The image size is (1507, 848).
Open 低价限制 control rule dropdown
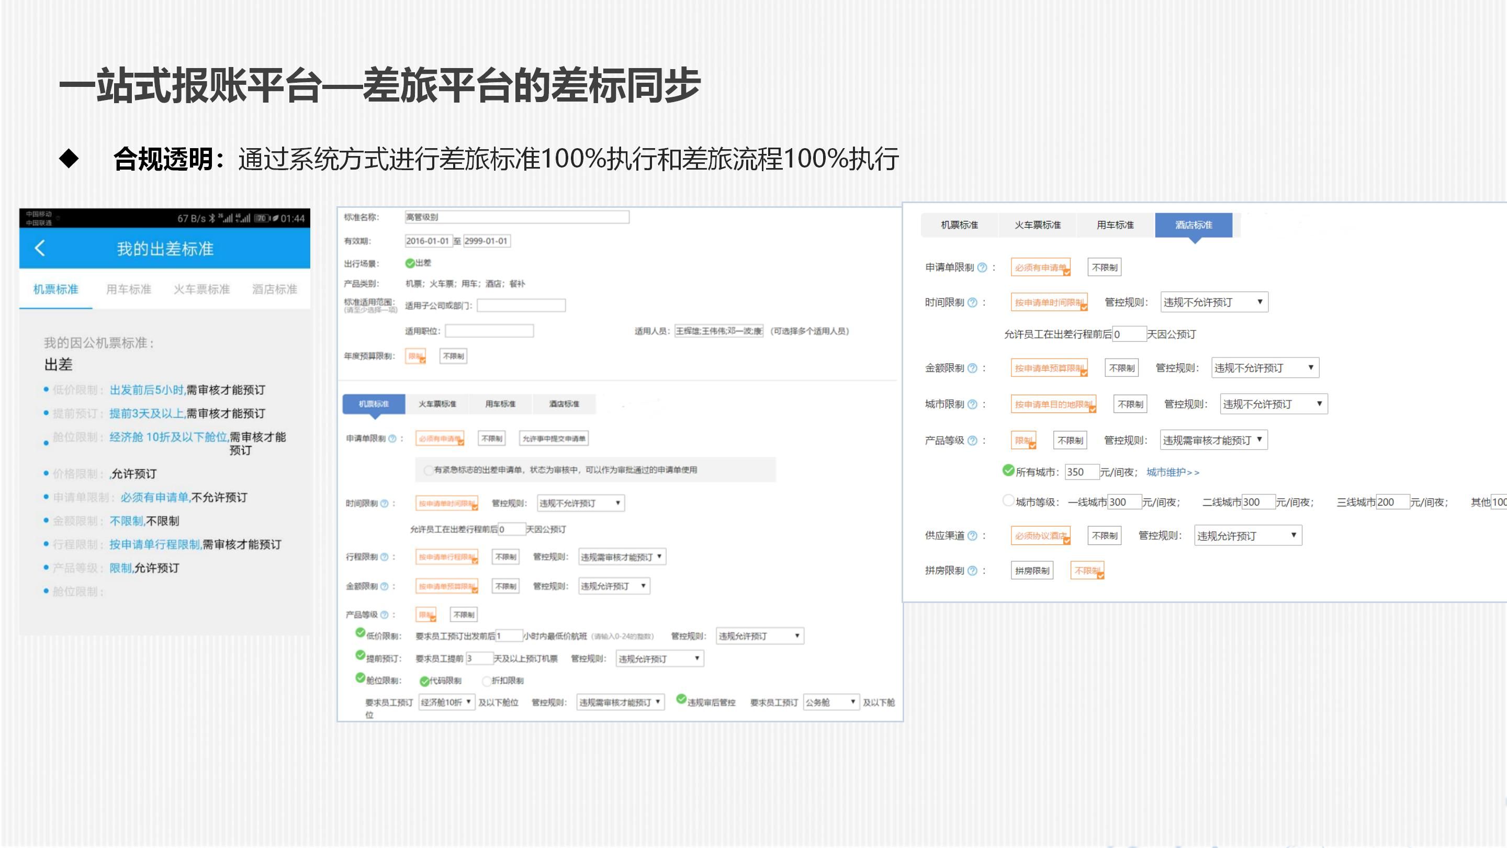760,636
